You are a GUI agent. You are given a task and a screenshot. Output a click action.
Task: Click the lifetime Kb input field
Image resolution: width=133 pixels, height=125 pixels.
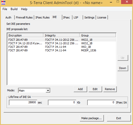[62, 102]
